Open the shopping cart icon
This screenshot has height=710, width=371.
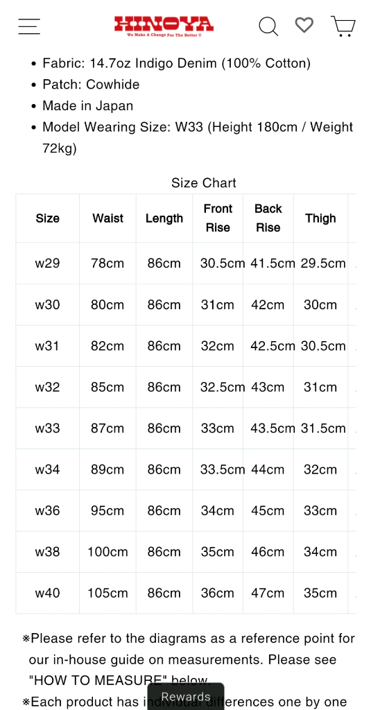pos(343,26)
